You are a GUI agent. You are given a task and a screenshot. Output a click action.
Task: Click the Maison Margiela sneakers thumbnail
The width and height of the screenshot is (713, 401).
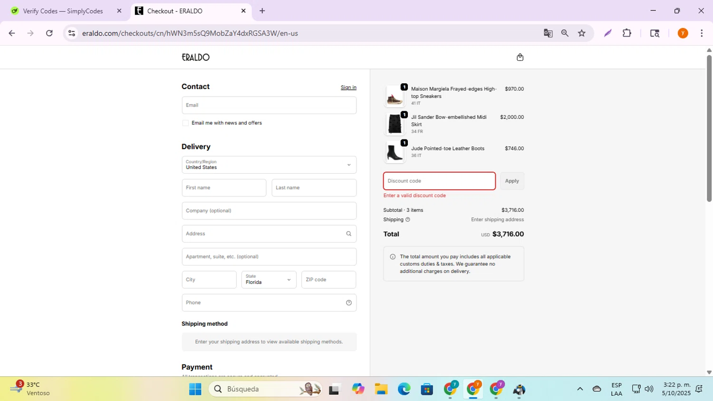coord(395,96)
